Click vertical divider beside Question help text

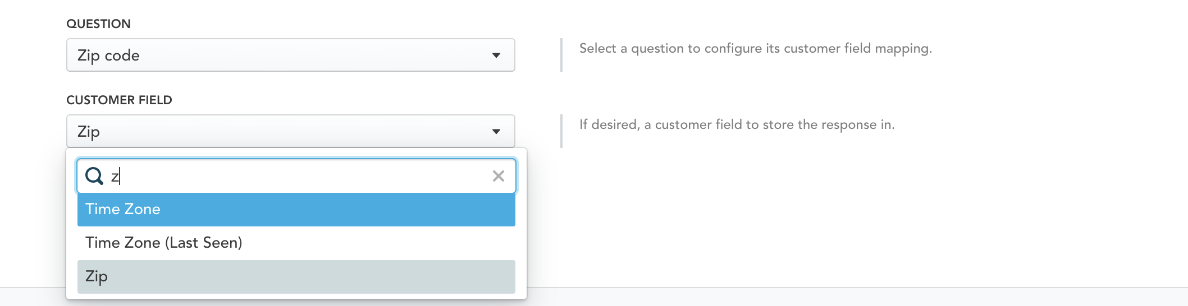[x=561, y=55]
